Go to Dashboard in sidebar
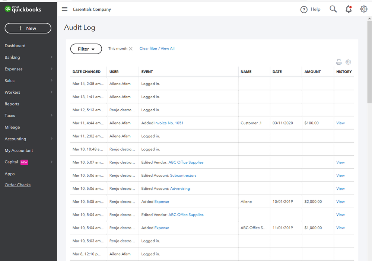This screenshot has width=372, height=261. pos(15,46)
